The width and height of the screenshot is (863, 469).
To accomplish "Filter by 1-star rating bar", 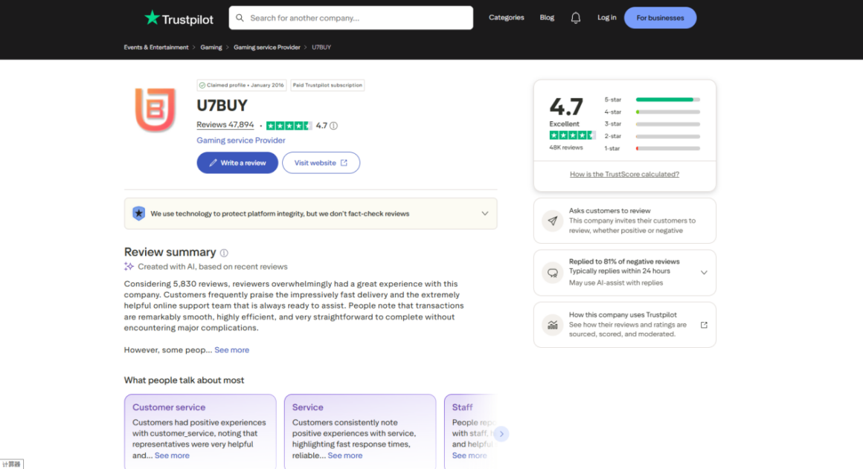I will 652,148.
